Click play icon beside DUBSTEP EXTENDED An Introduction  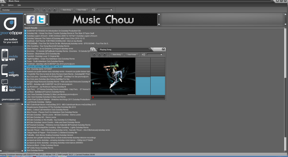(25, 31)
